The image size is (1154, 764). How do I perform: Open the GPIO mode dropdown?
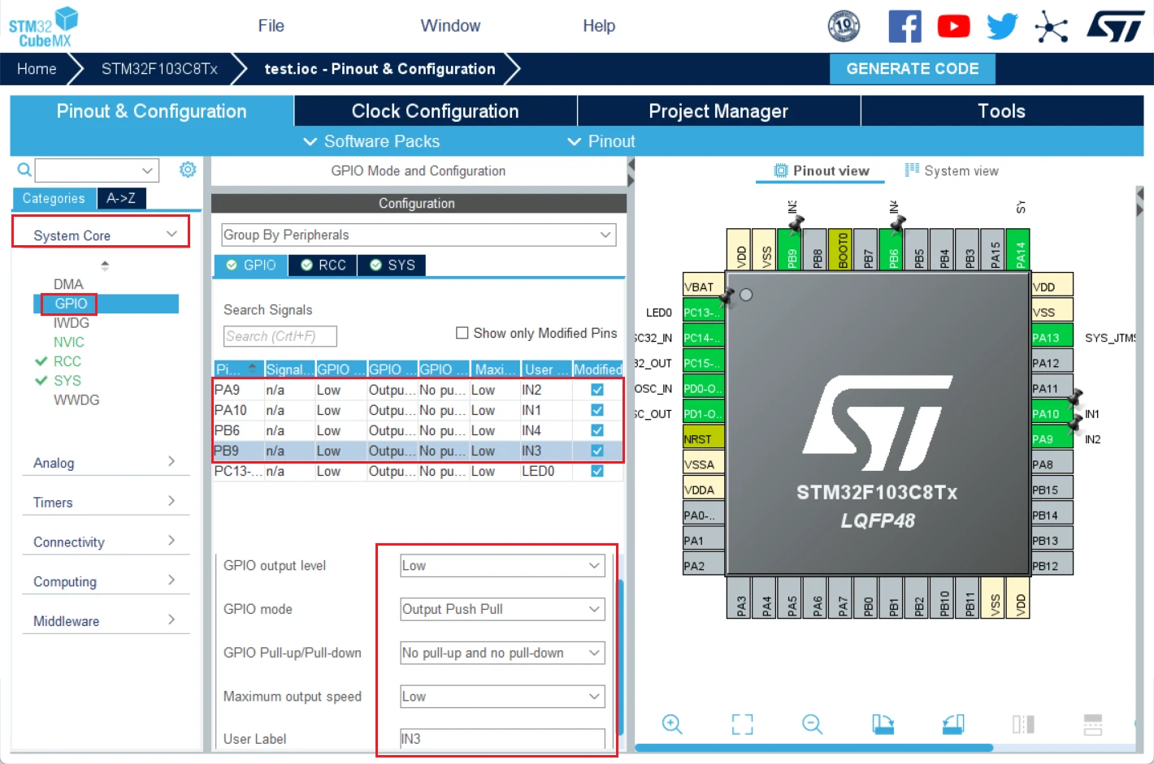[x=502, y=609]
